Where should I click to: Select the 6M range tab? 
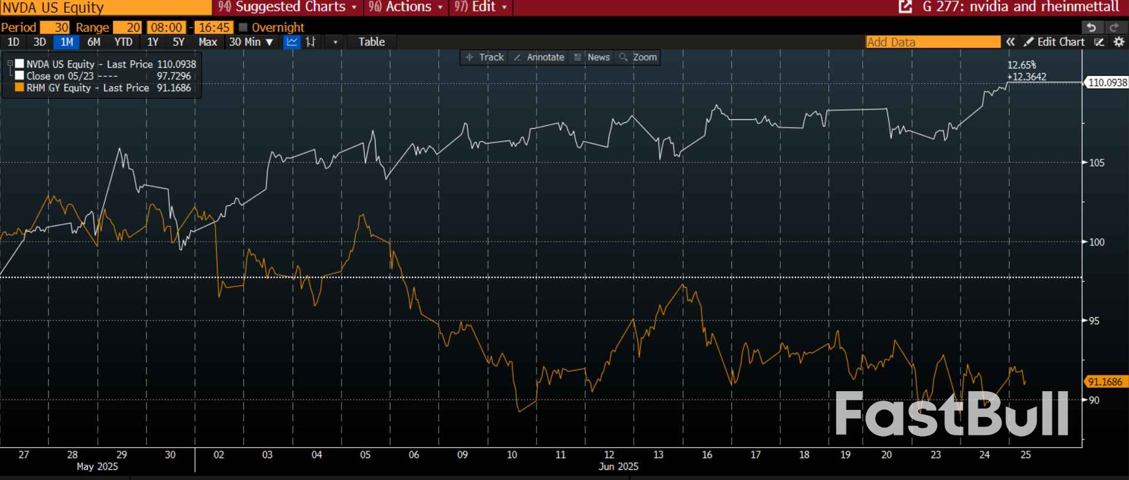(94, 42)
